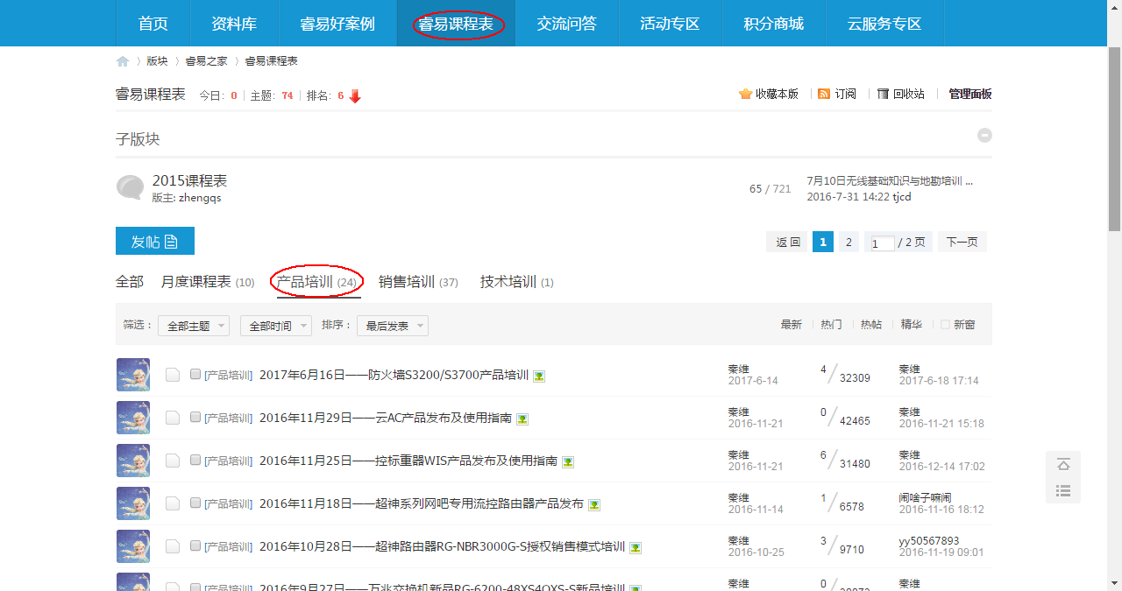The height and width of the screenshot is (591, 1122).
Task: Select the 销售培训 category tab
Action: (x=418, y=282)
